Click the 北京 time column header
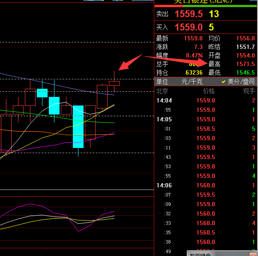258x256 pixels. (162, 91)
